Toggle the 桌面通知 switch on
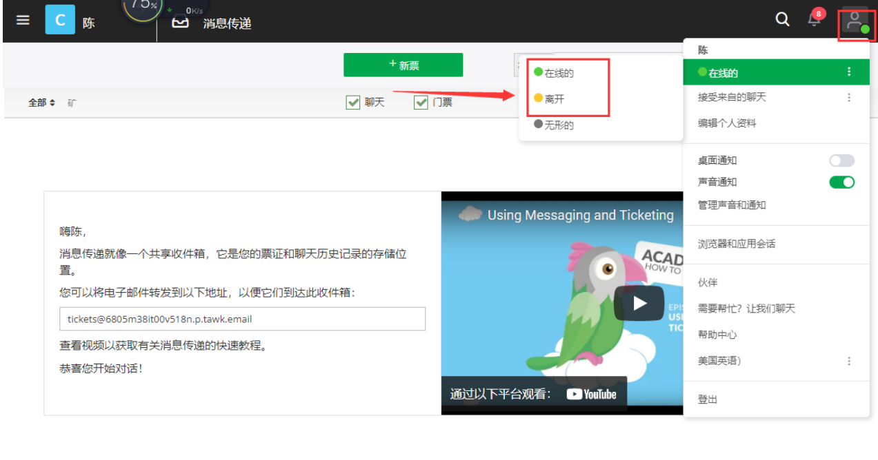Screen dimensions: 878x460 pos(841,160)
